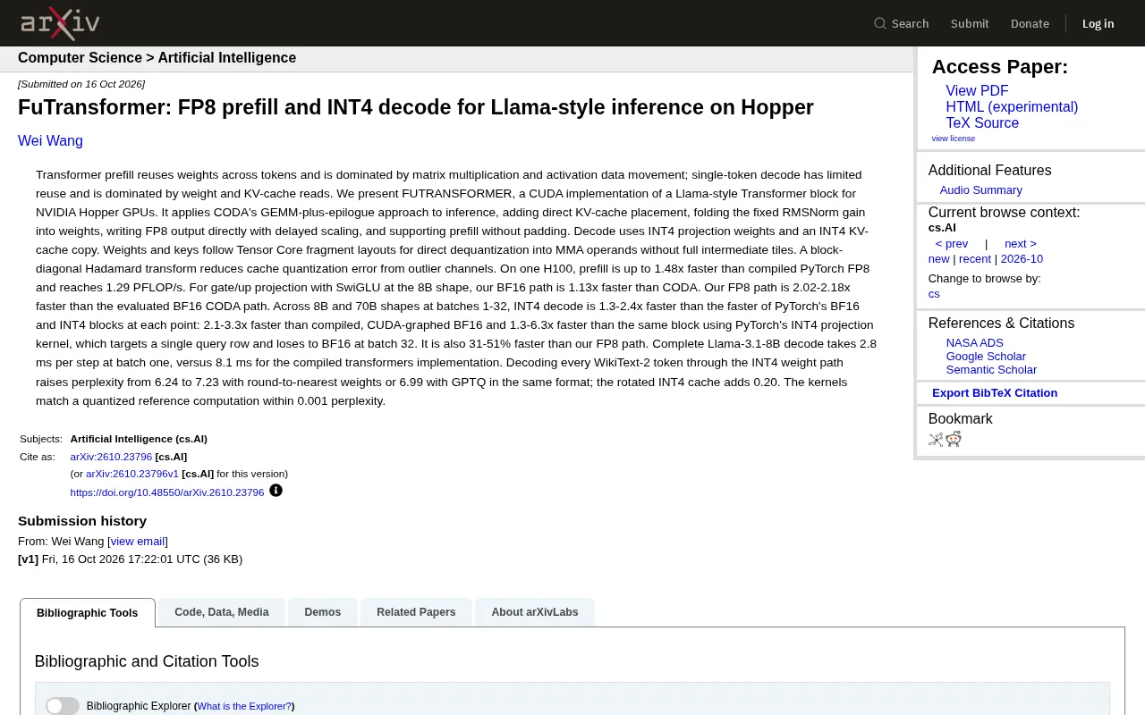Open the Related Papers tab

click(x=416, y=612)
